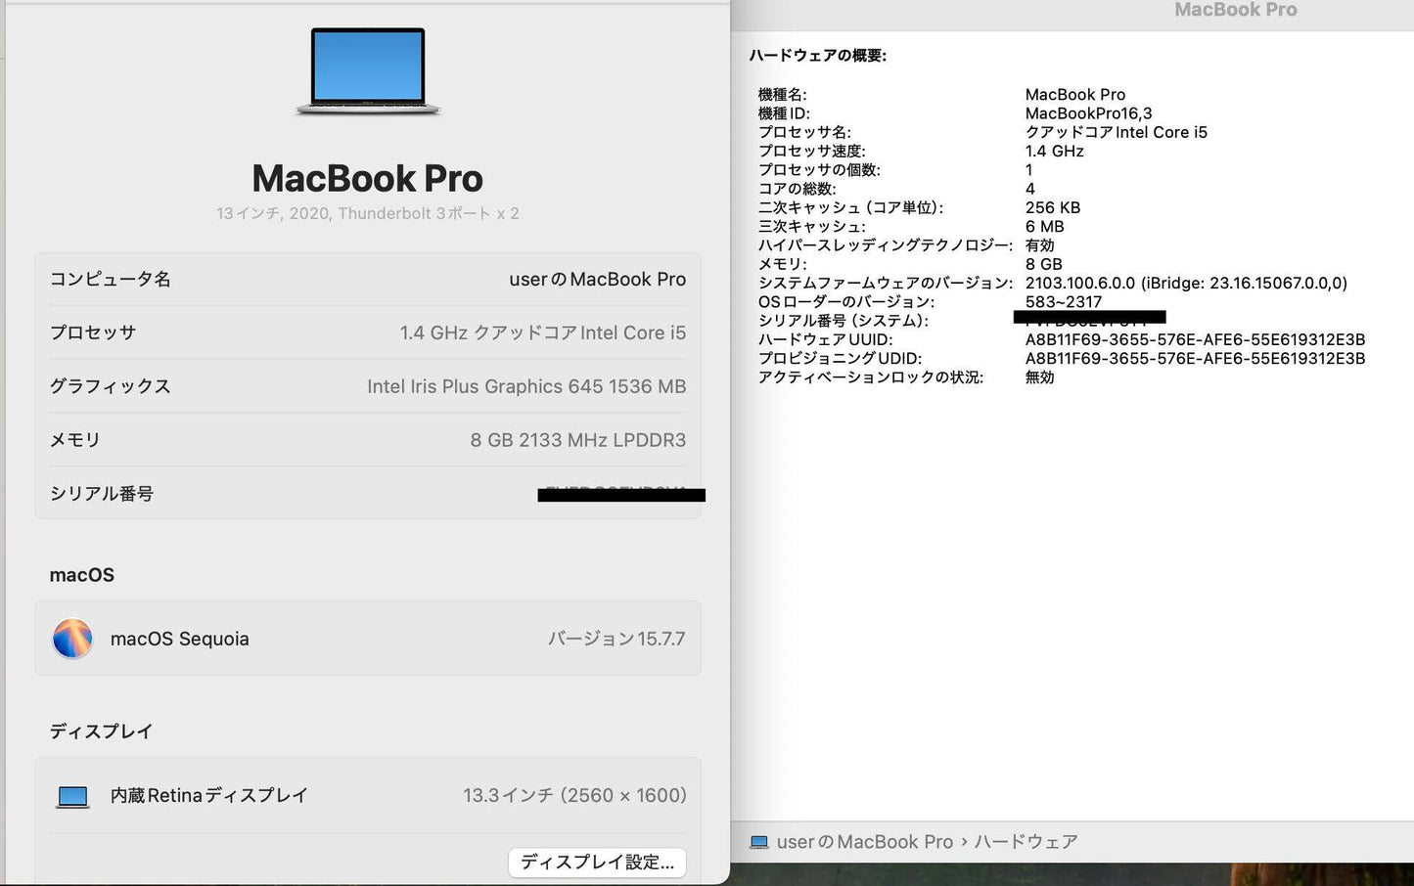Click the 機種名 label
1414x886 pixels.
pyautogui.click(x=783, y=95)
